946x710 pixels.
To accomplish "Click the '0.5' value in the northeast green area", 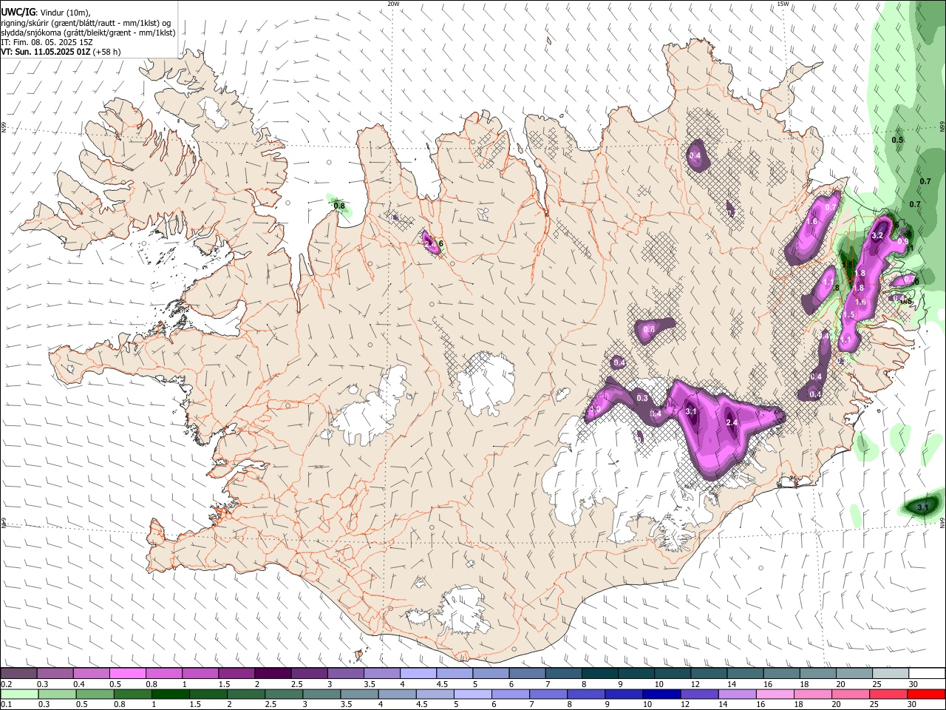I will click(897, 140).
